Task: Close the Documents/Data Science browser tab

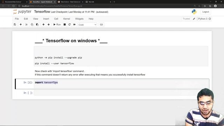Action: tap(27, 2)
